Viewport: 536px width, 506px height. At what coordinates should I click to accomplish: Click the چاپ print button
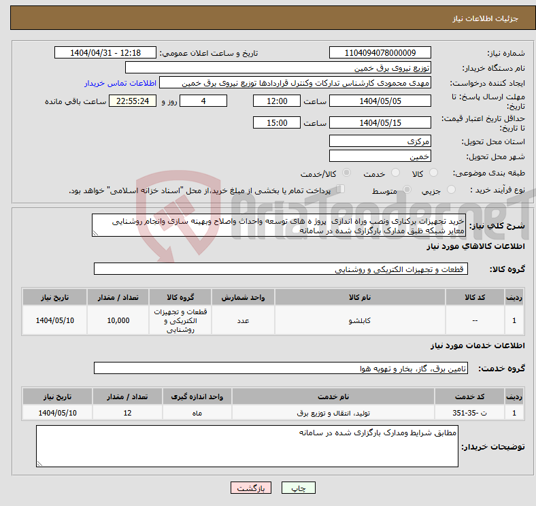point(299,488)
